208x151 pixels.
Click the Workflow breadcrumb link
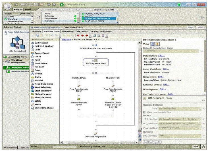pyautogui.click(x=66, y=40)
